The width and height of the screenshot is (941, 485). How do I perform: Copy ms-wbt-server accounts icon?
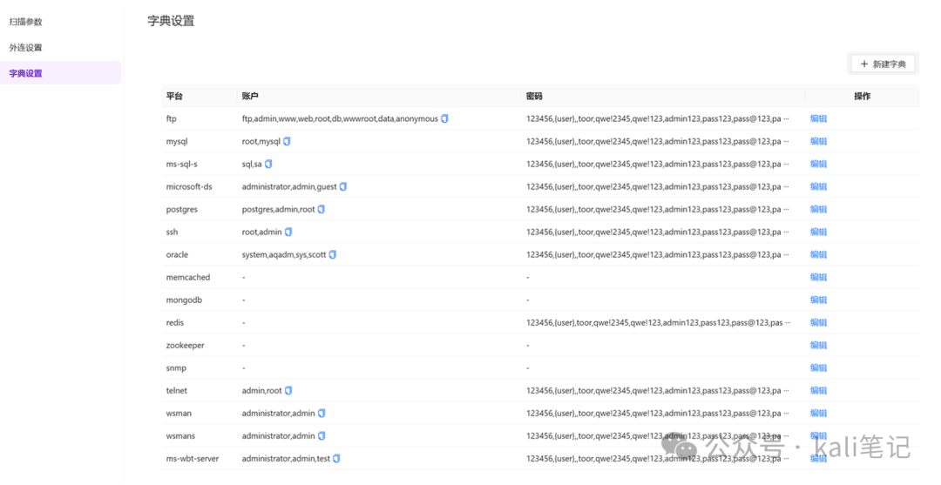(336, 458)
